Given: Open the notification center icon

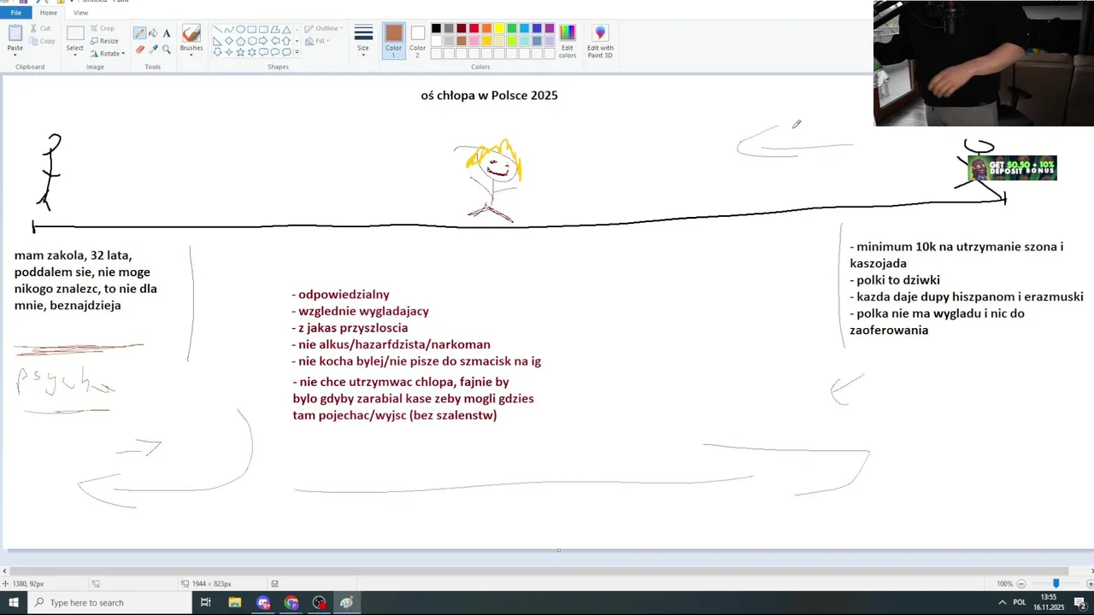Looking at the screenshot, I should (1079, 602).
